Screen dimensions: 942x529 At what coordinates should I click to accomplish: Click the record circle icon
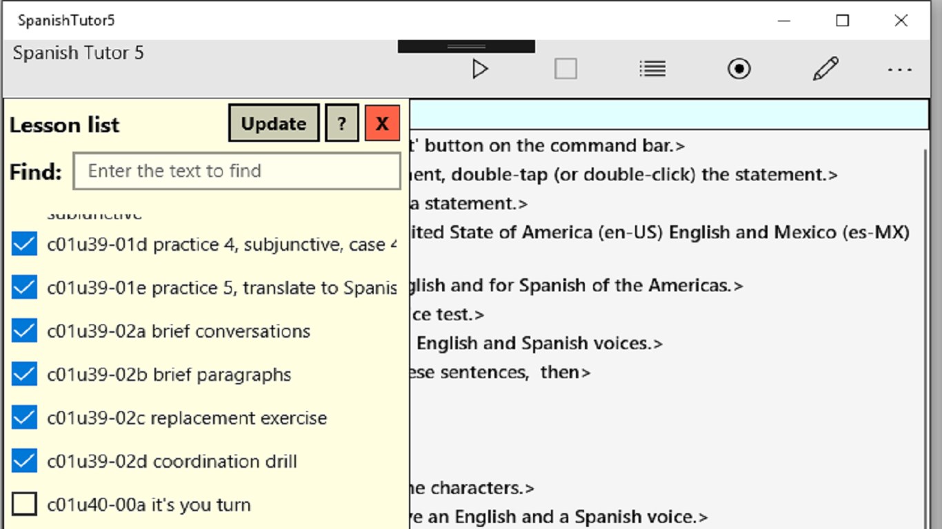(739, 69)
